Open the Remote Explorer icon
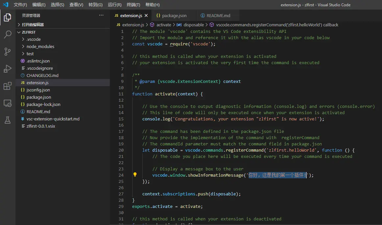Image resolution: width=382 pixels, height=225 pixels. 7,103
